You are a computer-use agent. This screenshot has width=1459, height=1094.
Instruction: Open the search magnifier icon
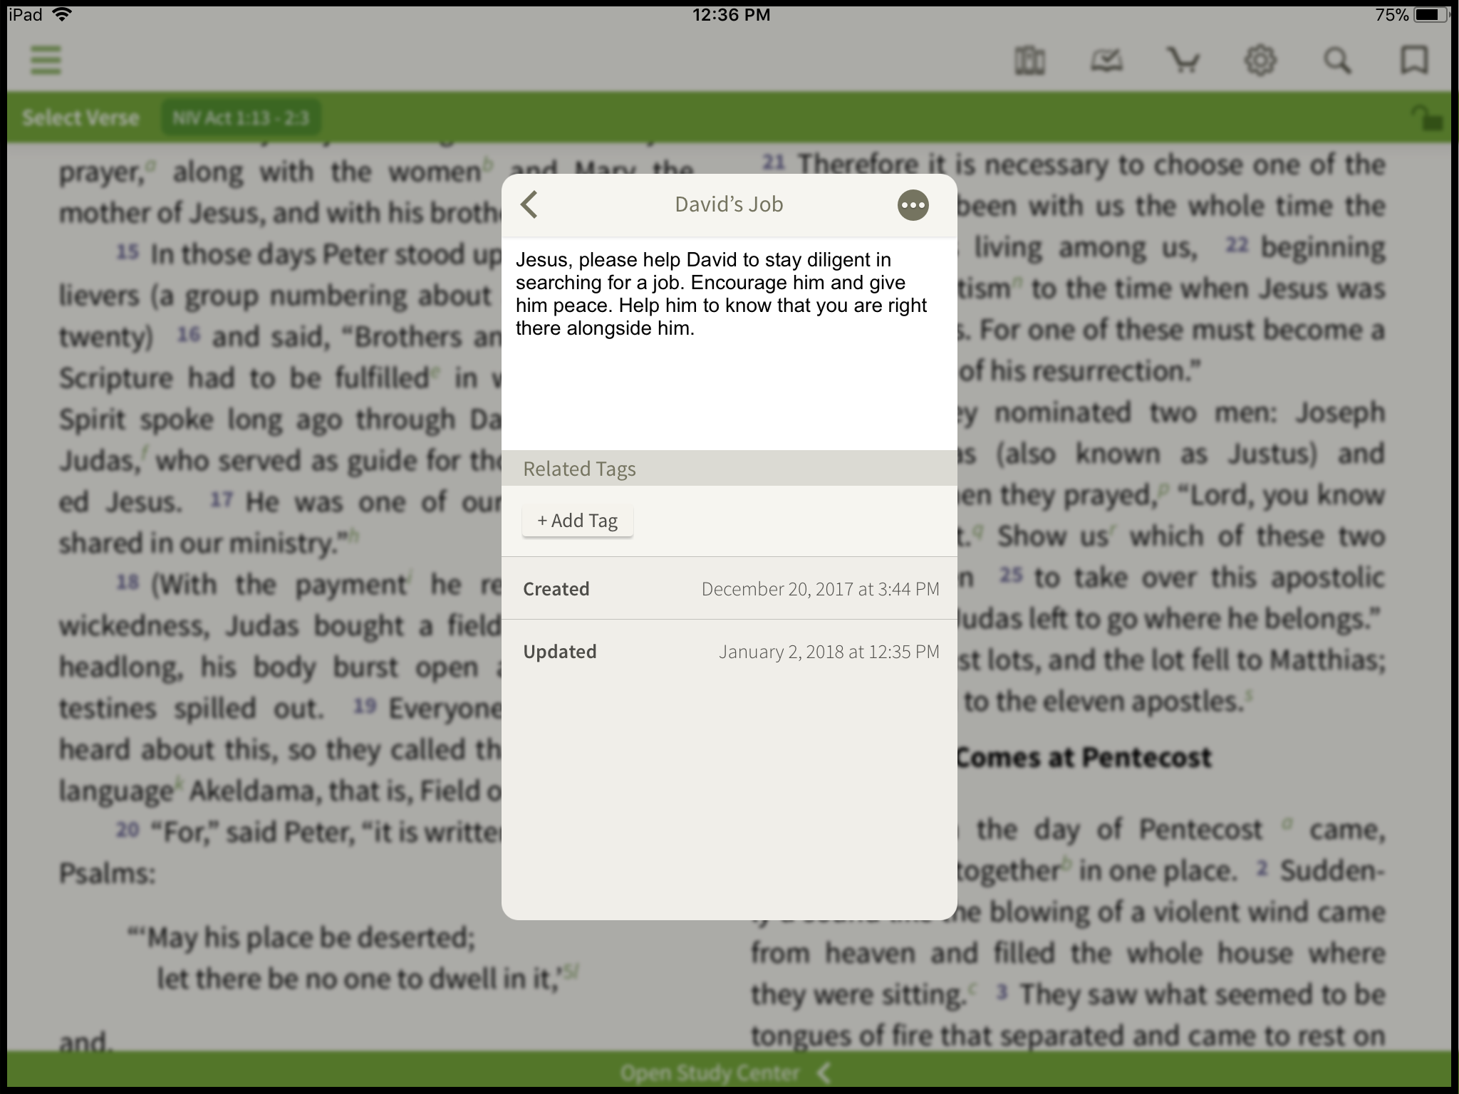[1337, 61]
